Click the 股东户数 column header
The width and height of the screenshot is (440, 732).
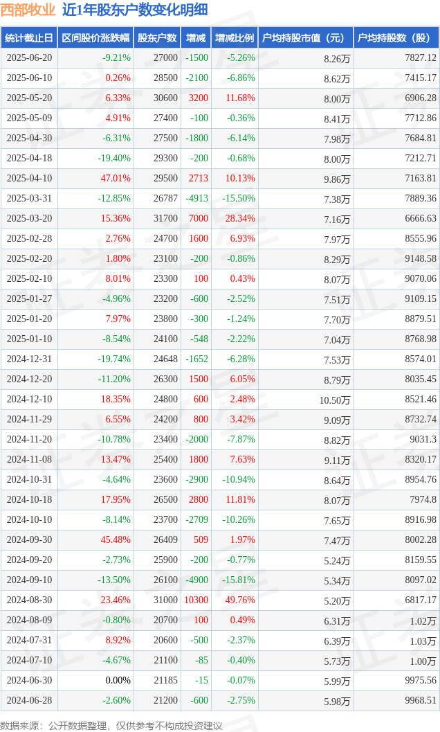coord(157,38)
